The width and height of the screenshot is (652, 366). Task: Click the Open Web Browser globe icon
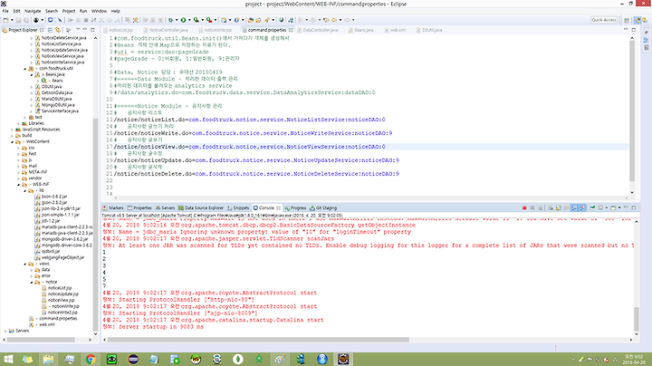(281, 20)
